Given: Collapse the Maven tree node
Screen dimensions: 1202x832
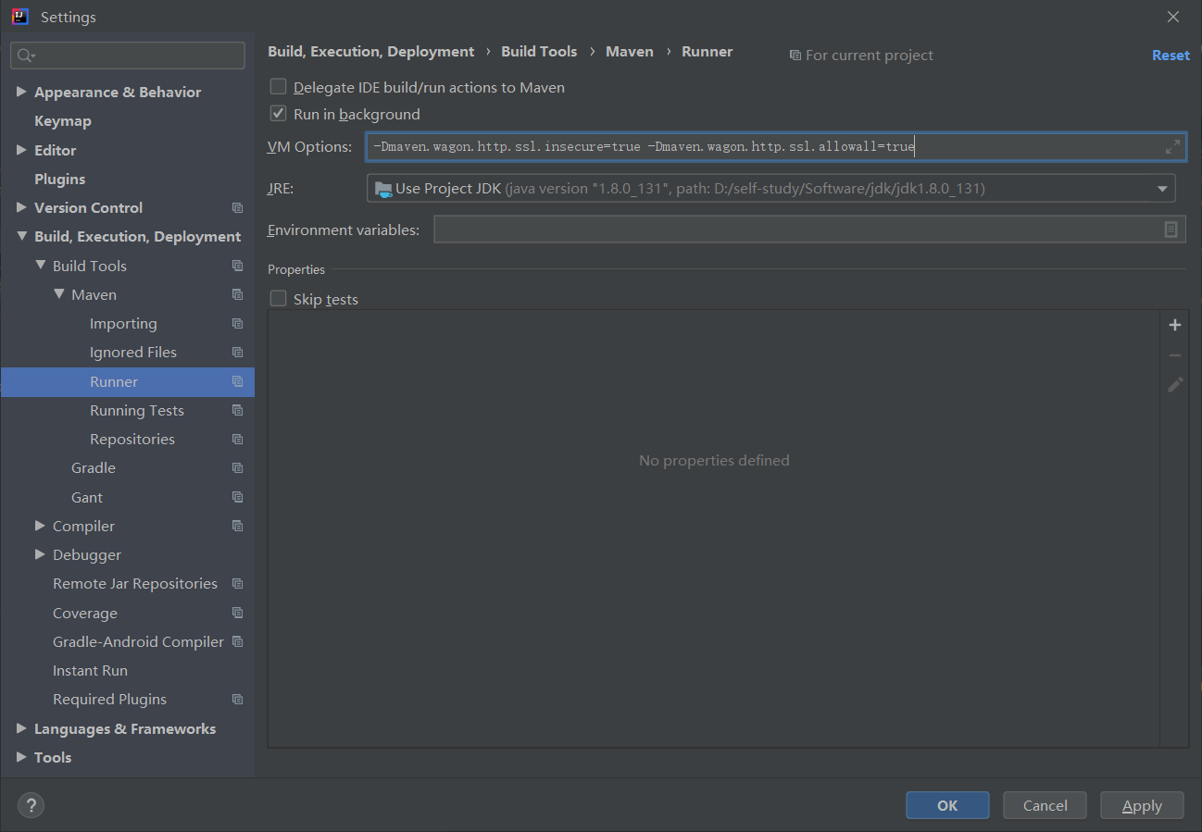Looking at the screenshot, I should tap(58, 294).
